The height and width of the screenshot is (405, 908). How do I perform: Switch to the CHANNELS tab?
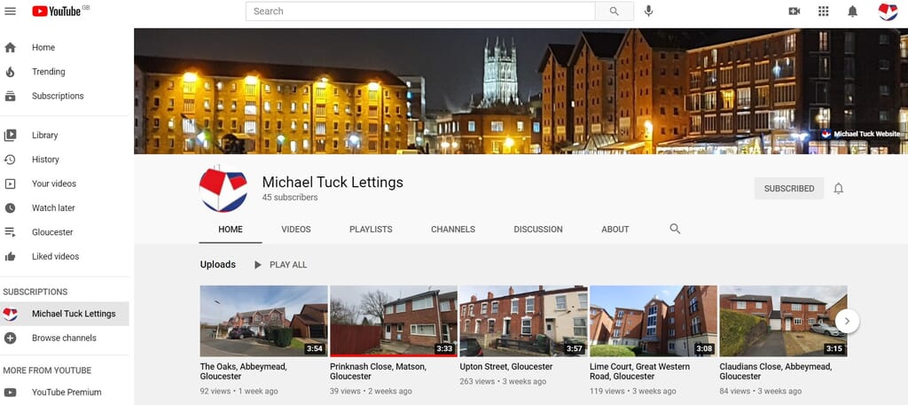(453, 230)
